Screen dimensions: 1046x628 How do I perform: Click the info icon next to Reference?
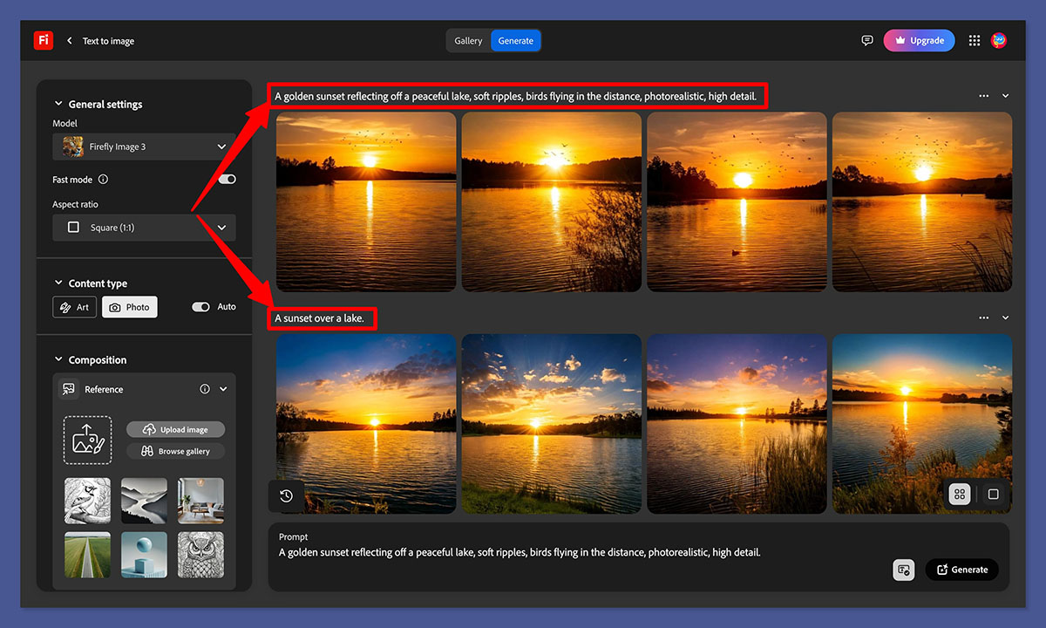tap(204, 389)
